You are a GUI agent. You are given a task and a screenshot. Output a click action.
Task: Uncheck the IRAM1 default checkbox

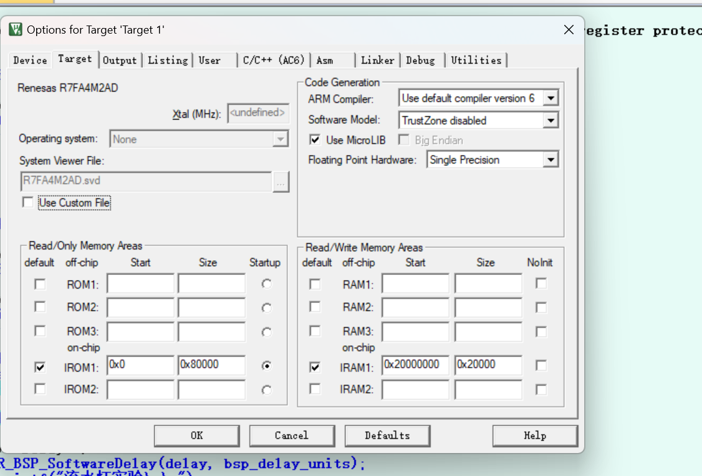[315, 367]
